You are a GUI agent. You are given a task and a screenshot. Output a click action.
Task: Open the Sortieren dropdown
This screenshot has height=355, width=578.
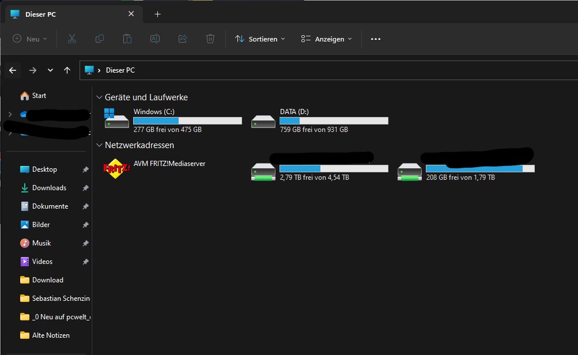[260, 39]
